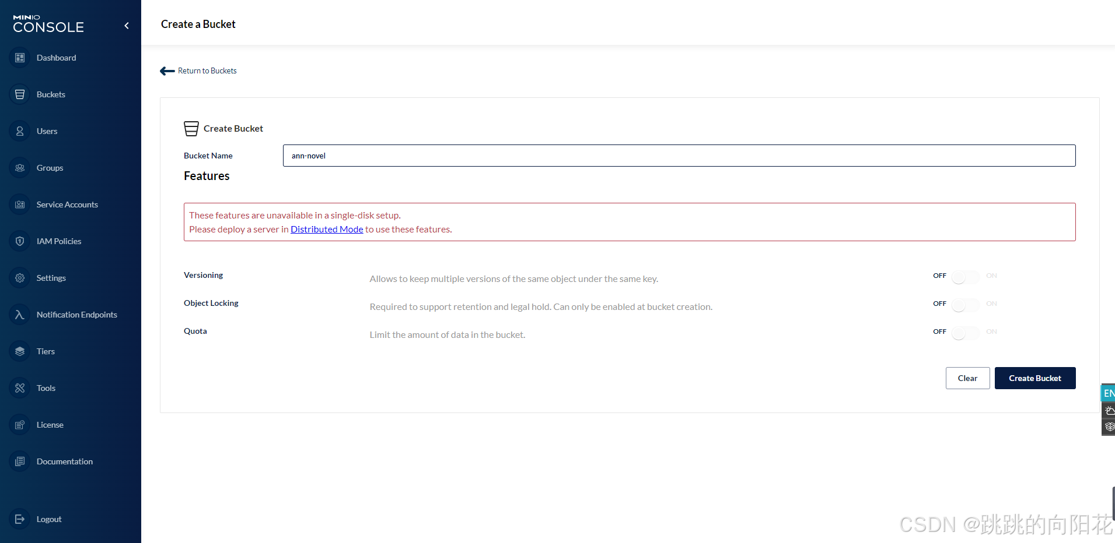This screenshot has width=1115, height=543.
Task: Click the Bucket Name label
Action: (208, 156)
